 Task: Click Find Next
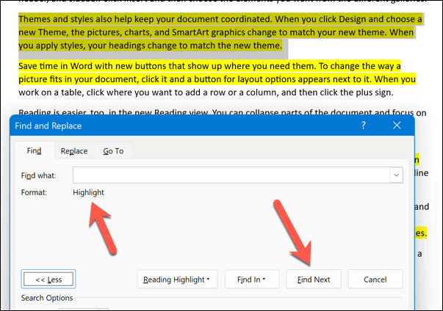(314, 279)
